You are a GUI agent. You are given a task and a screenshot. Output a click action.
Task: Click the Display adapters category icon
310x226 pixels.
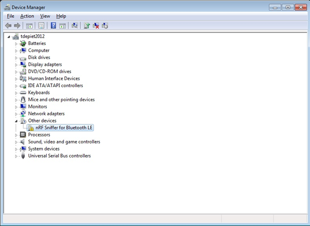click(23, 64)
